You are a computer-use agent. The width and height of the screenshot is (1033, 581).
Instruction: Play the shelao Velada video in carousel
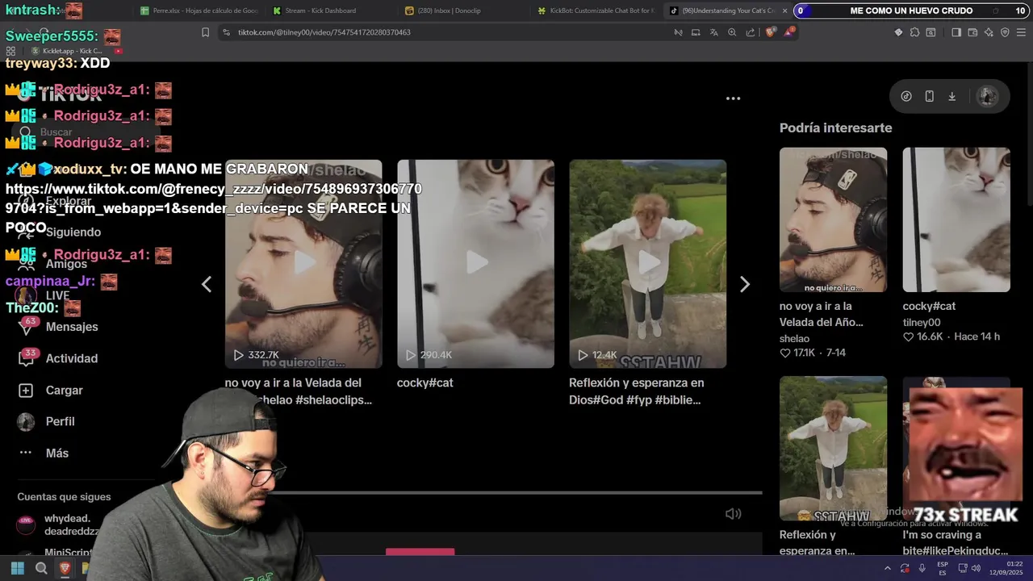[x=303, y=263]
